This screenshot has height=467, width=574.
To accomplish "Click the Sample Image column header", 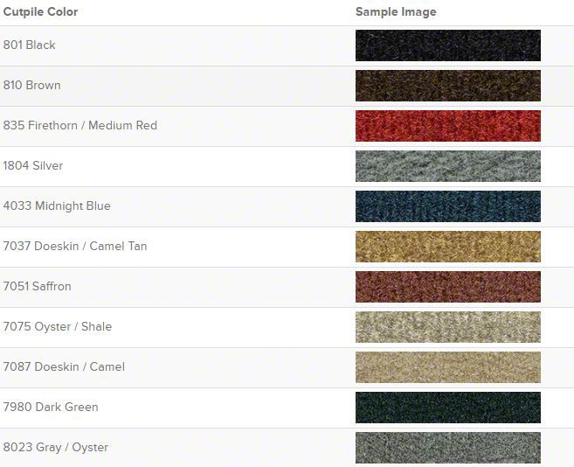I will (396, 11).
